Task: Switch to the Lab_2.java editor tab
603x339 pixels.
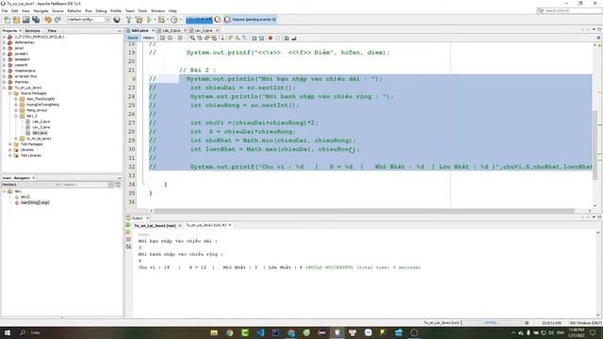Action: [x=171, y=30]
